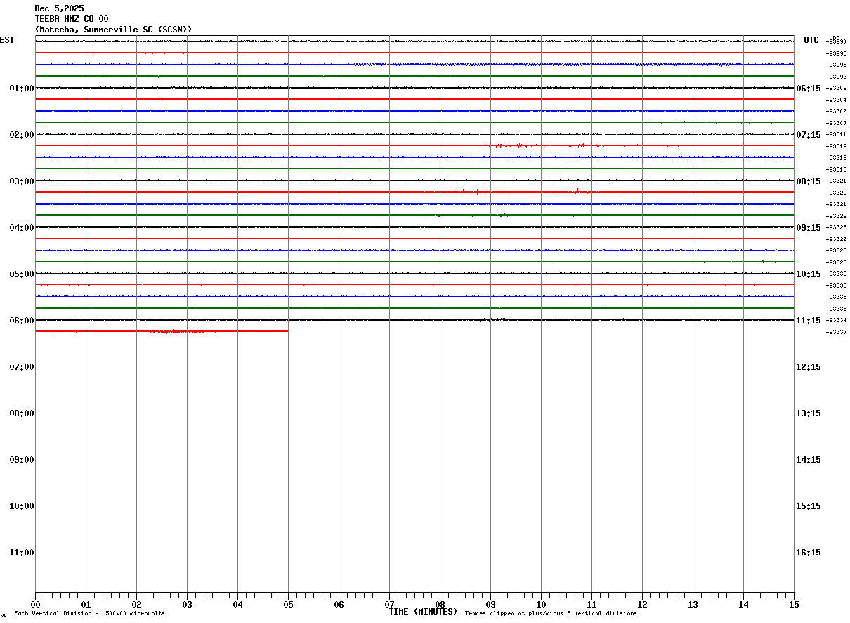Click the DC offset value '-23299'
This screenshot has height=623, width=850.
click(837, 77)
